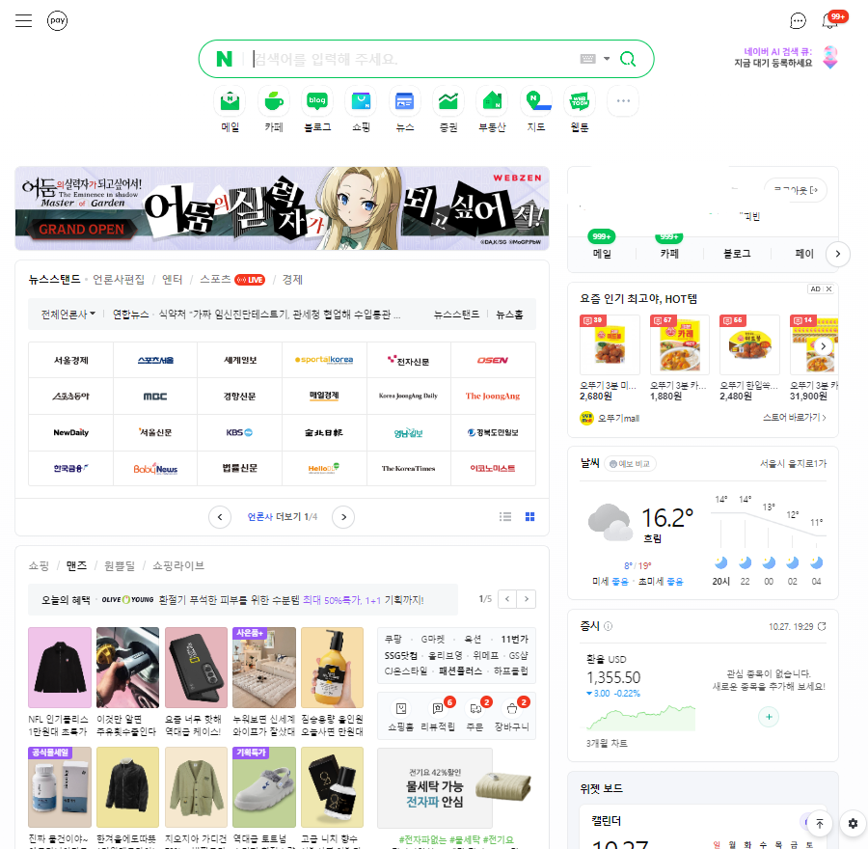Open the settings gear icon
This screenshot has width=868, height=849.
pos(853,824)
